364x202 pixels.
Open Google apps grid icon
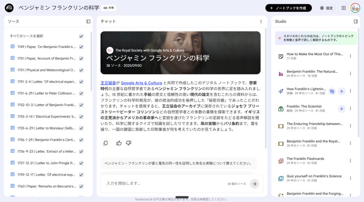click(343, 8)
